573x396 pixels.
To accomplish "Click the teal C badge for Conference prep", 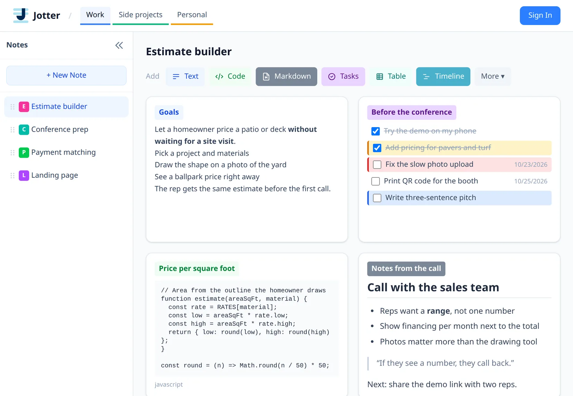I will pos(24,130).
